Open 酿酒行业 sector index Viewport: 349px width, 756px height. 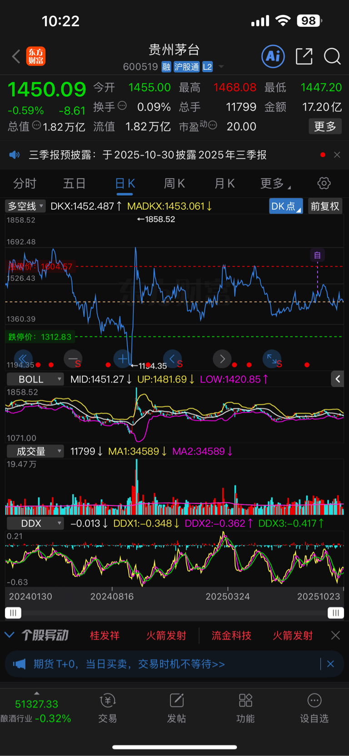pos(36,711)
